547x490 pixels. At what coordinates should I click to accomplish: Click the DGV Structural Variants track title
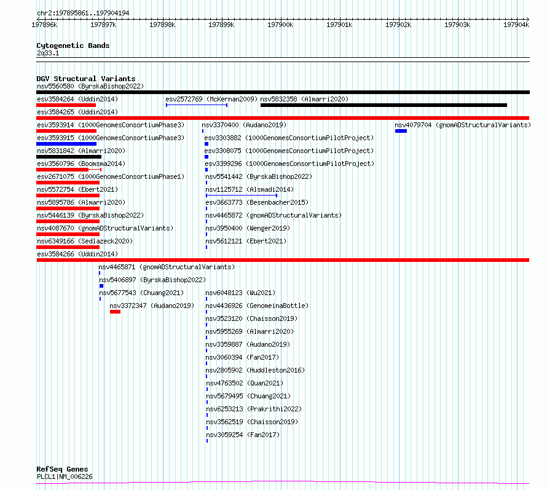coord(86,79)
